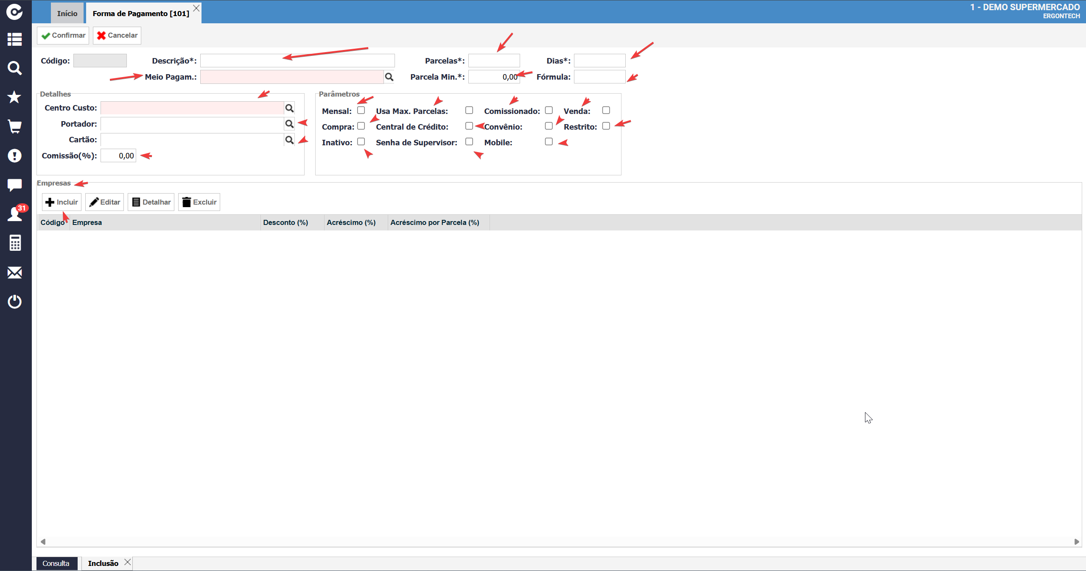
Task: Switch to the Consulta bottom tab
Action: point(56,563)
